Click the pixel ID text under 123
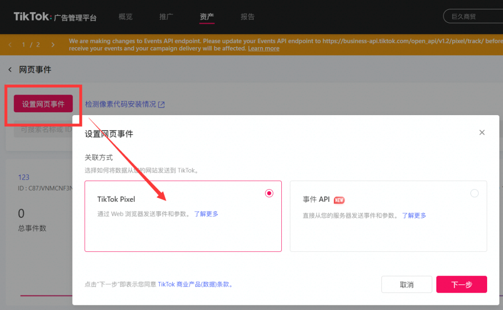Viewport: 503px width, 310px height. (45, 188)
